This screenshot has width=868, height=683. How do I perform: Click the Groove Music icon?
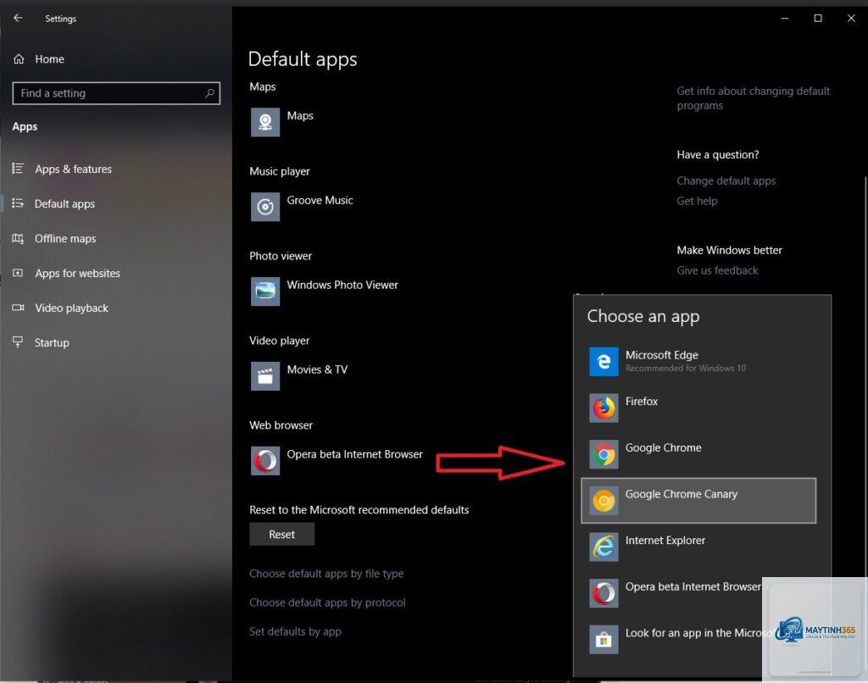[265, 207]
